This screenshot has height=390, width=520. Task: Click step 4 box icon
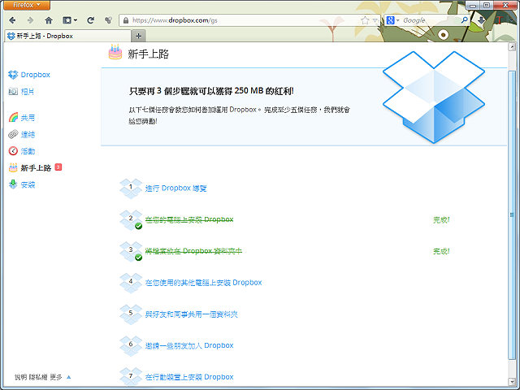pos(131,283)
